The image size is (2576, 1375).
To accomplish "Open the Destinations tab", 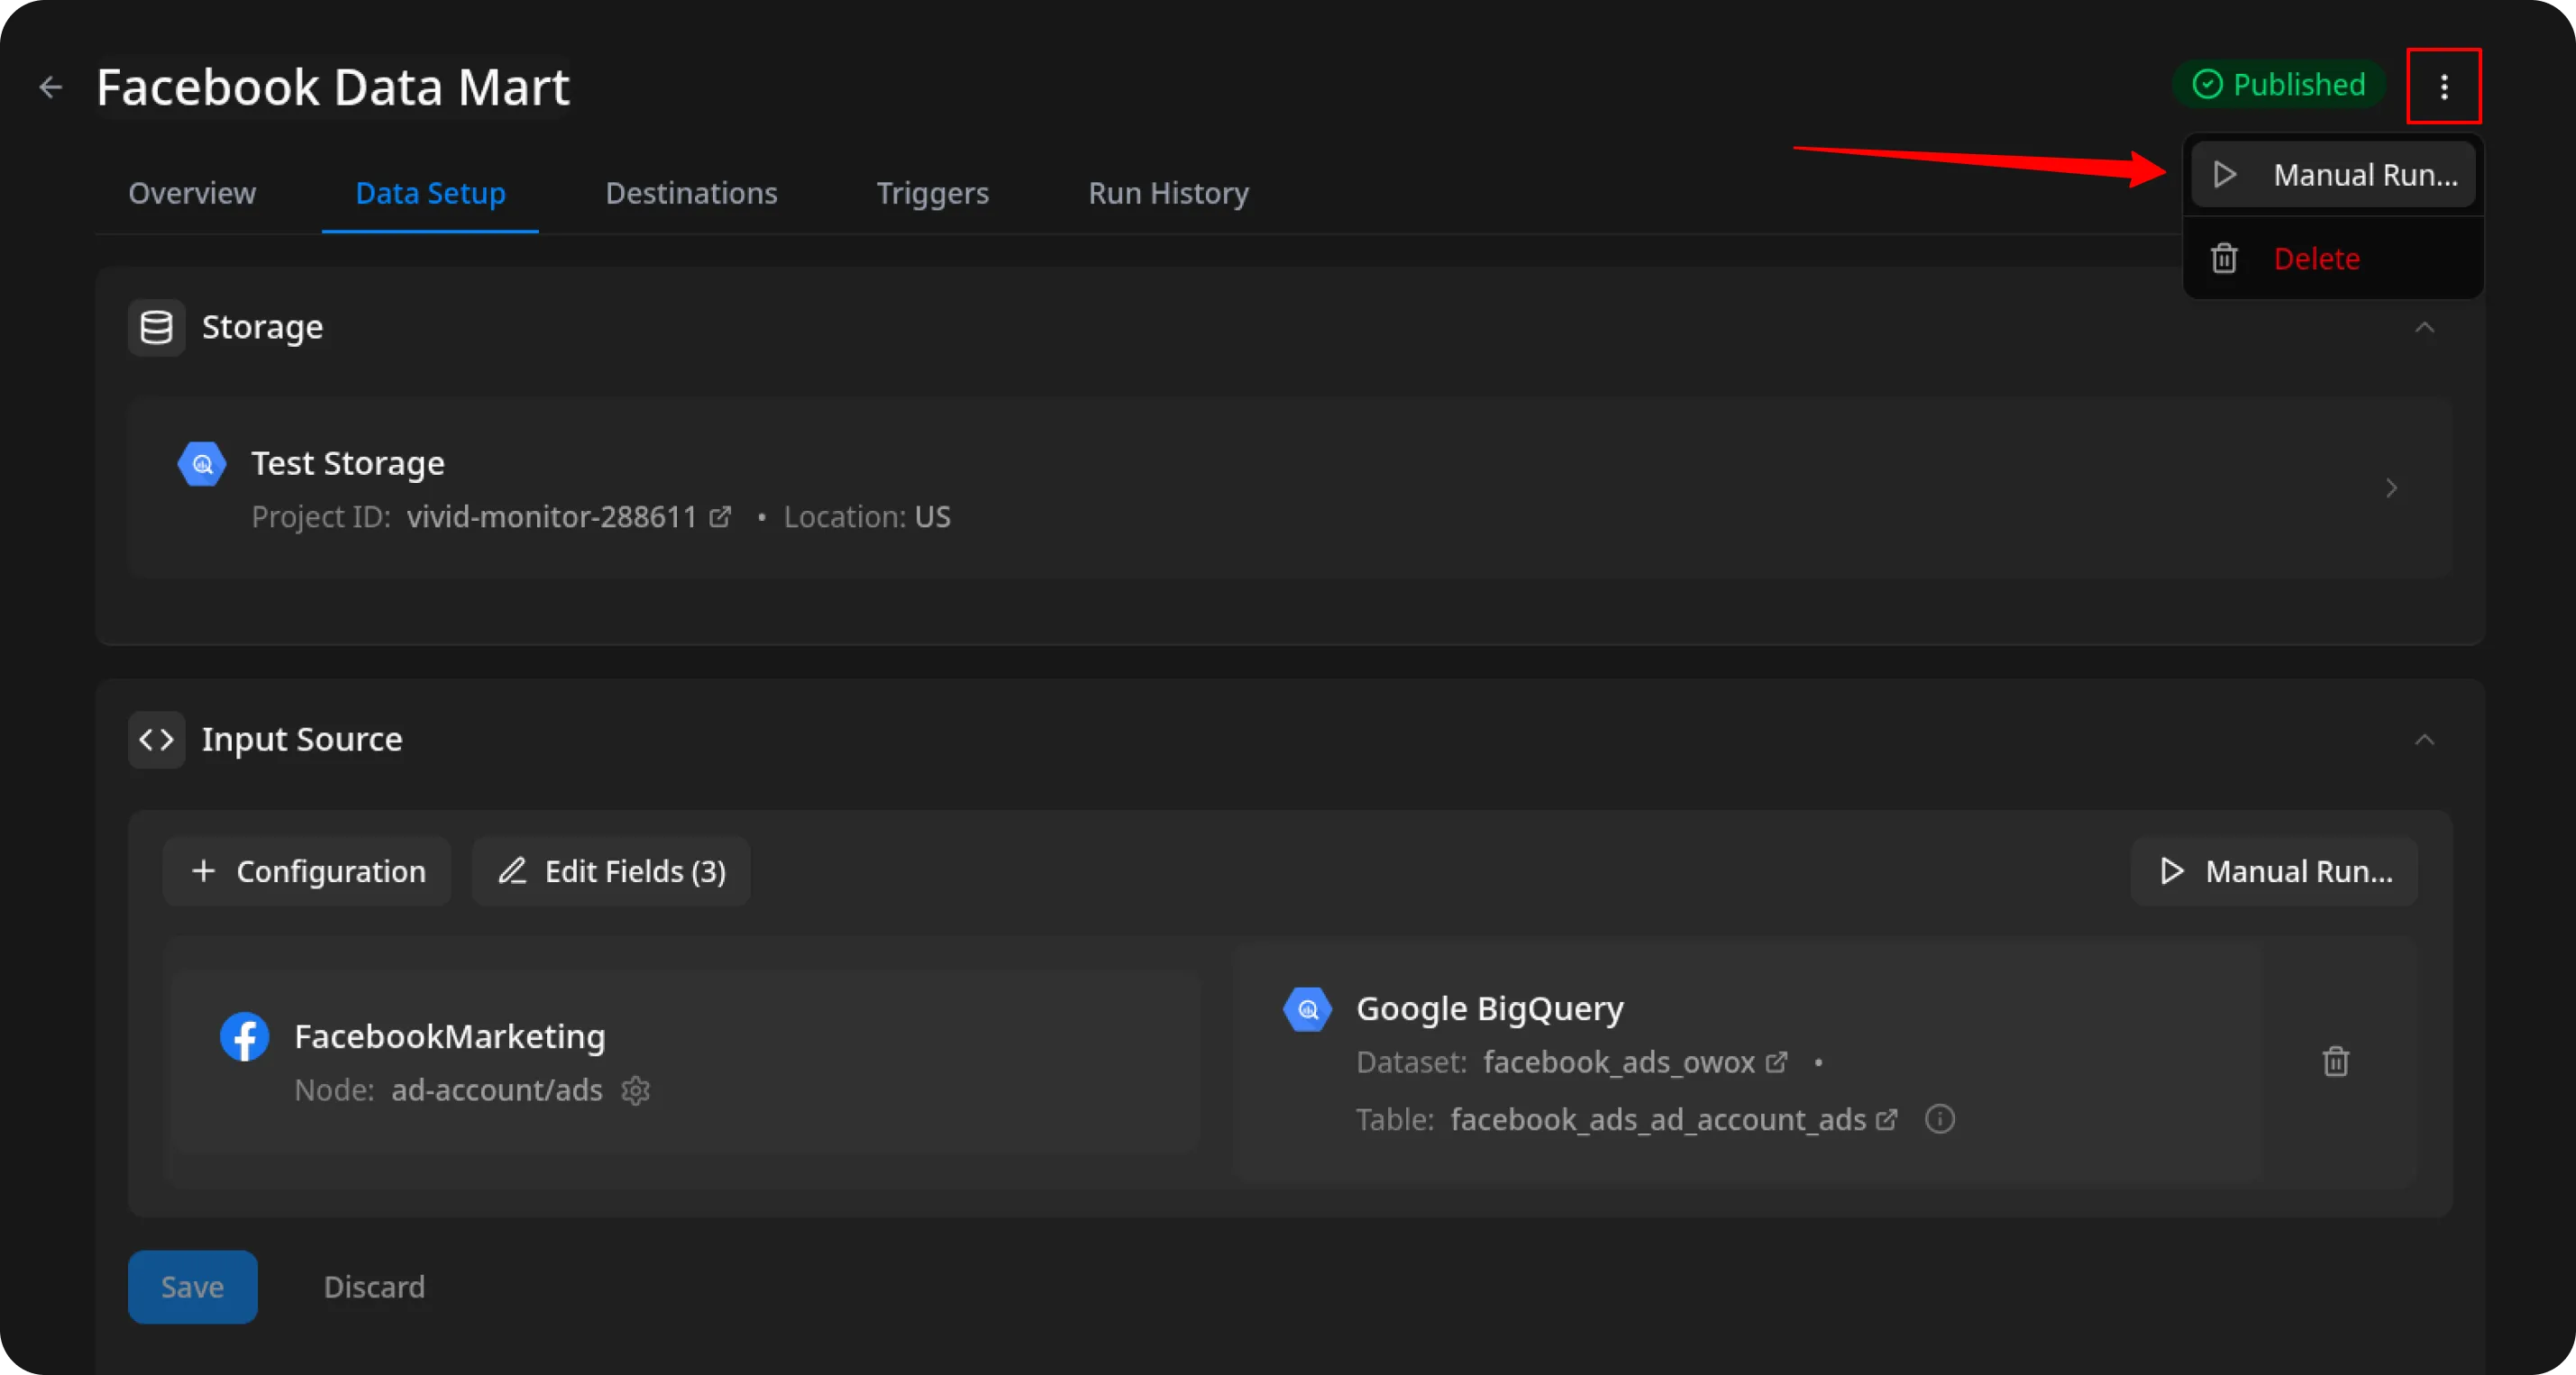I will [x=691, y=193].
